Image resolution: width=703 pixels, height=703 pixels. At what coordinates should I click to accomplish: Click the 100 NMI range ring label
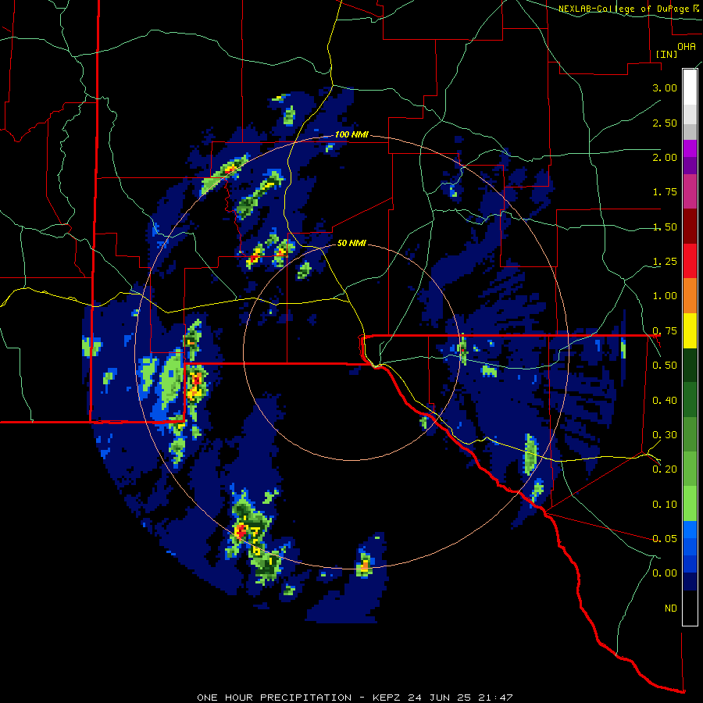click(351, 134)
